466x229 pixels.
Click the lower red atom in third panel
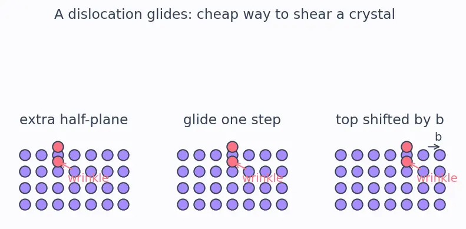coord(406,161)
